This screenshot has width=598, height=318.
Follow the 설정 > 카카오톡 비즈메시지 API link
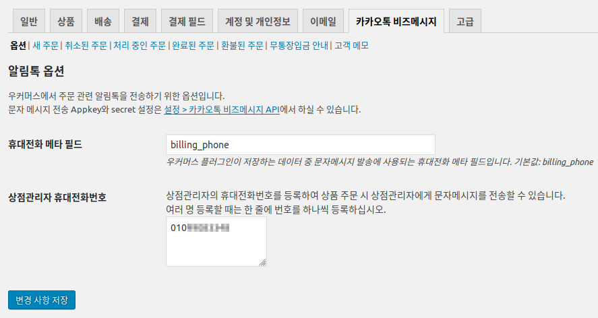pyautogui.click(x=222, y=110)
